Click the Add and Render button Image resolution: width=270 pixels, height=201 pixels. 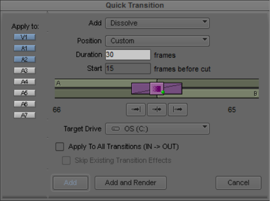click(131, 183)
